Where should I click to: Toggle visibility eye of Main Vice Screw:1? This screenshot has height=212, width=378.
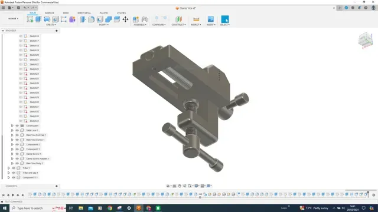[x=17, y=140]
